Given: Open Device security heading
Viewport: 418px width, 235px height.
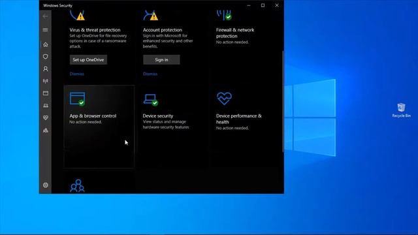Looking at the screenshot, I should point(158,116).
